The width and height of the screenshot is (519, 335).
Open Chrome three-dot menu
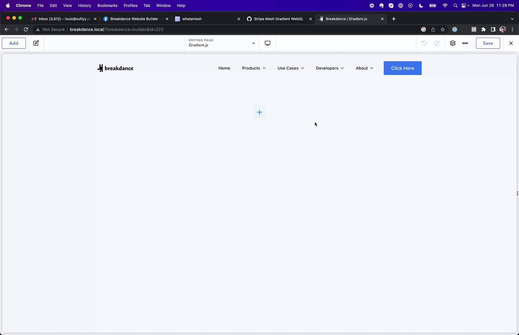[x=512, y=29]
